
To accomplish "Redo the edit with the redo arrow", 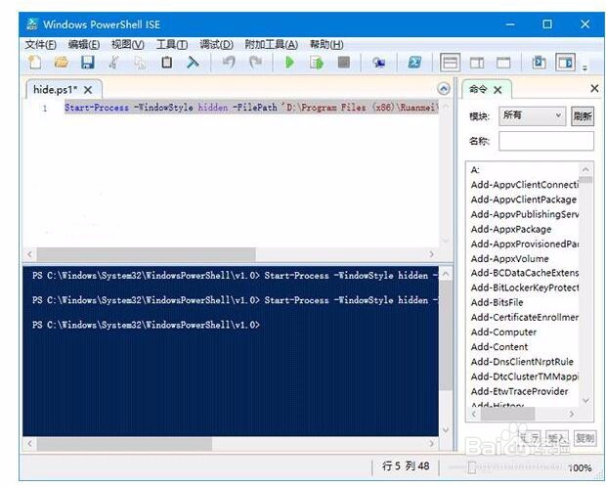I will 255,63.
